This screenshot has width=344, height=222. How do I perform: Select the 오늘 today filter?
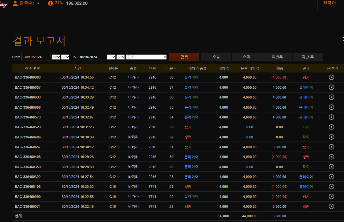coord(216,57)
